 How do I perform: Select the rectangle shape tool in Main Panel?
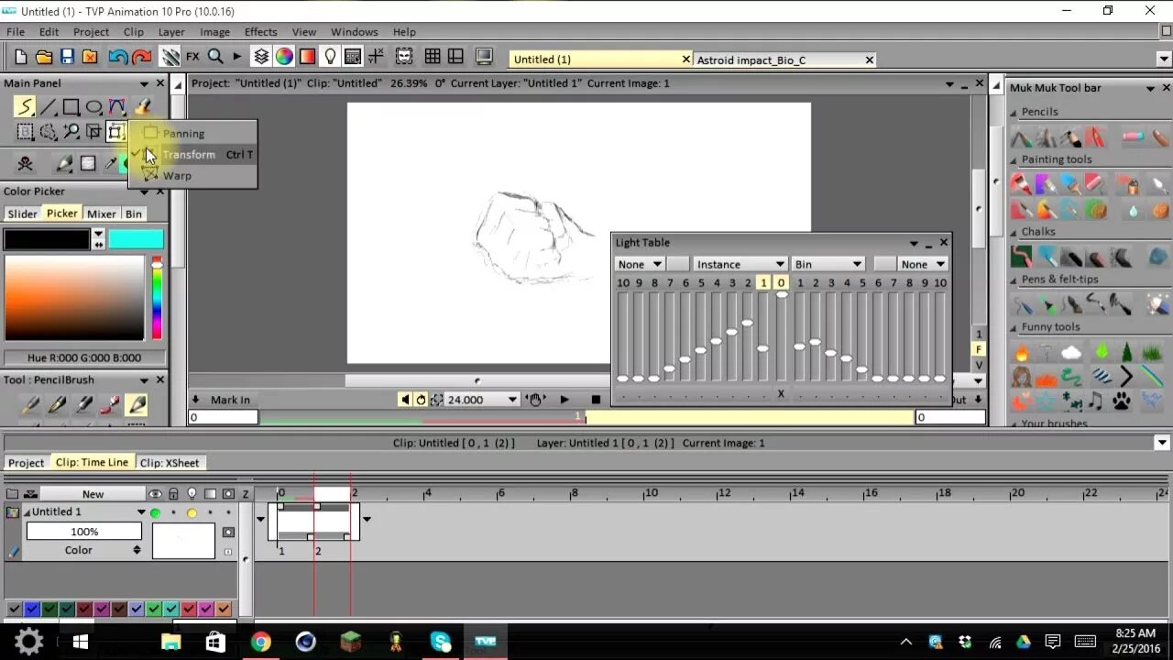(x=71, y=107)
